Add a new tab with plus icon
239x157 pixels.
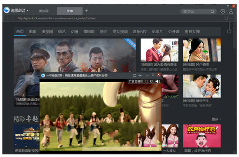click(x=87, y=11)
